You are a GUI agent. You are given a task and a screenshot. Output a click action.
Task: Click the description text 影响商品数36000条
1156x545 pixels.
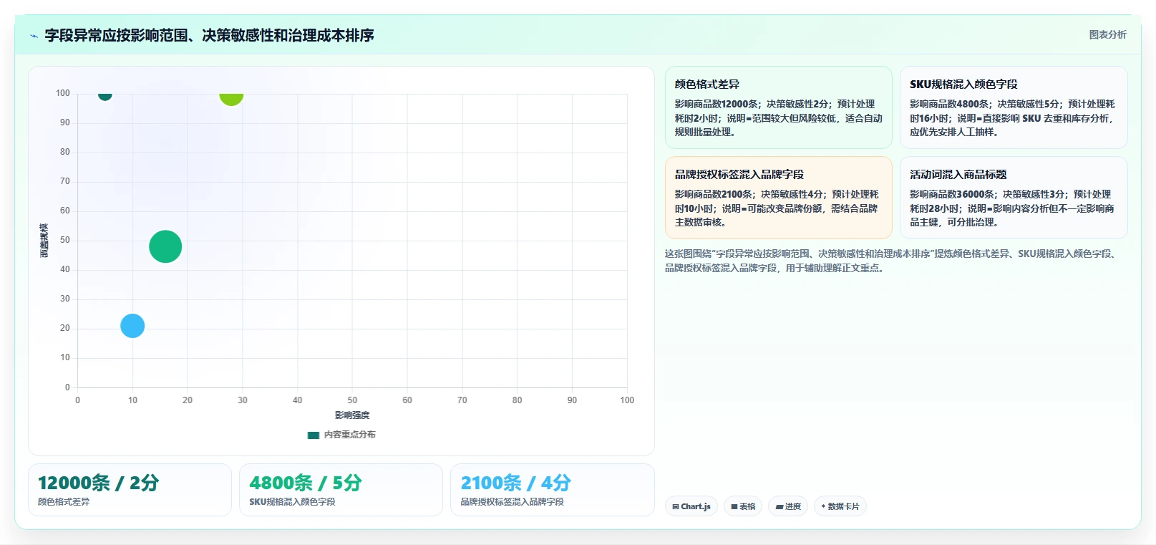[x=1012, y=208]
